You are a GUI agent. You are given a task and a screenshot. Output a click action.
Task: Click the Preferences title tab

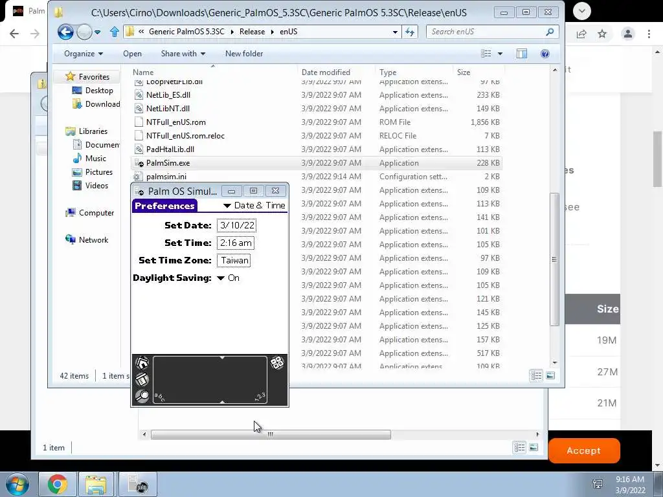[164, 206]
